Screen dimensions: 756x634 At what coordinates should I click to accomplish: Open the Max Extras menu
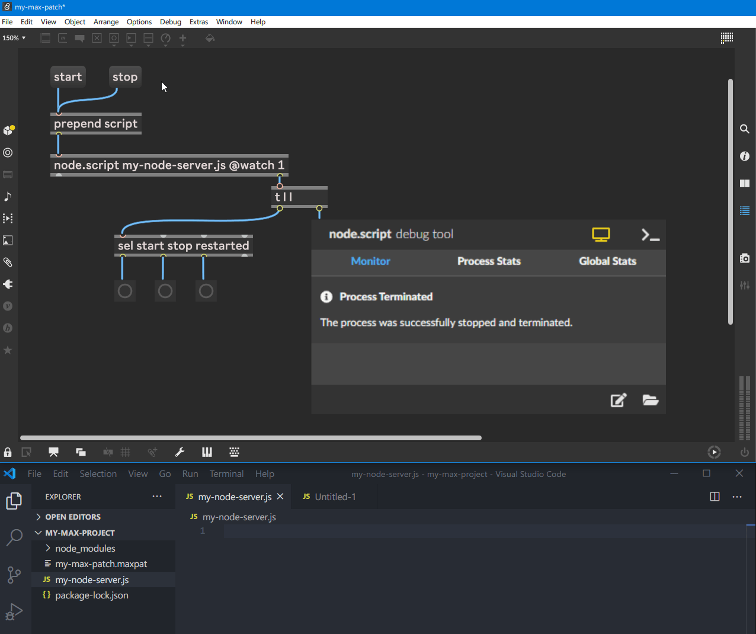[x=198, y=22]
